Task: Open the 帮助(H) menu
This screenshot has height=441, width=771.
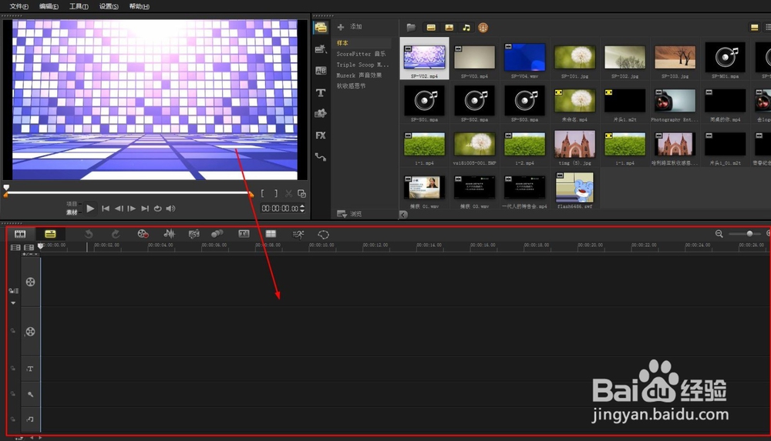Action: (139, 6)
